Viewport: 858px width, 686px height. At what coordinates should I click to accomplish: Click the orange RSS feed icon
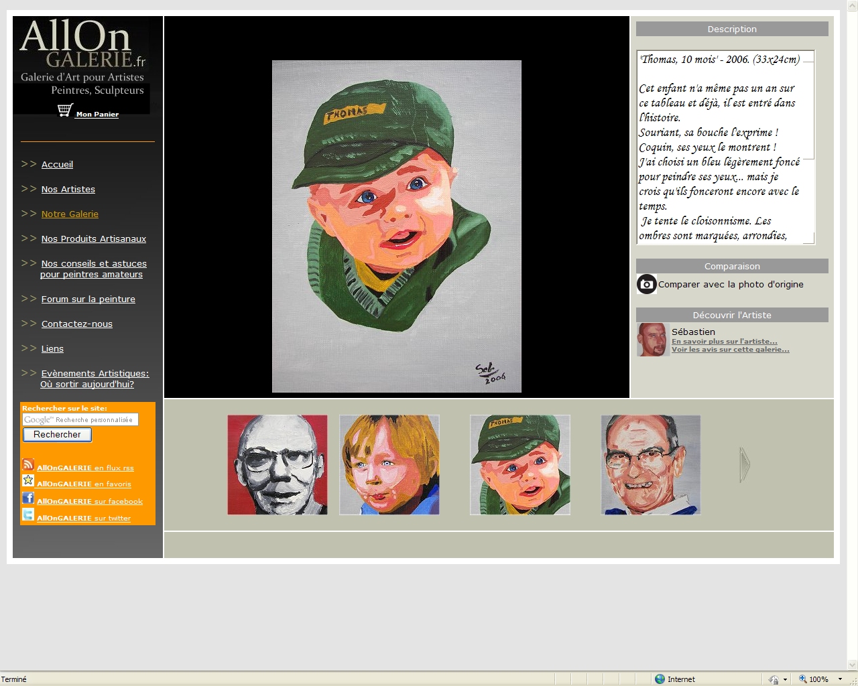pyautogui.click(x=28, y=464)
